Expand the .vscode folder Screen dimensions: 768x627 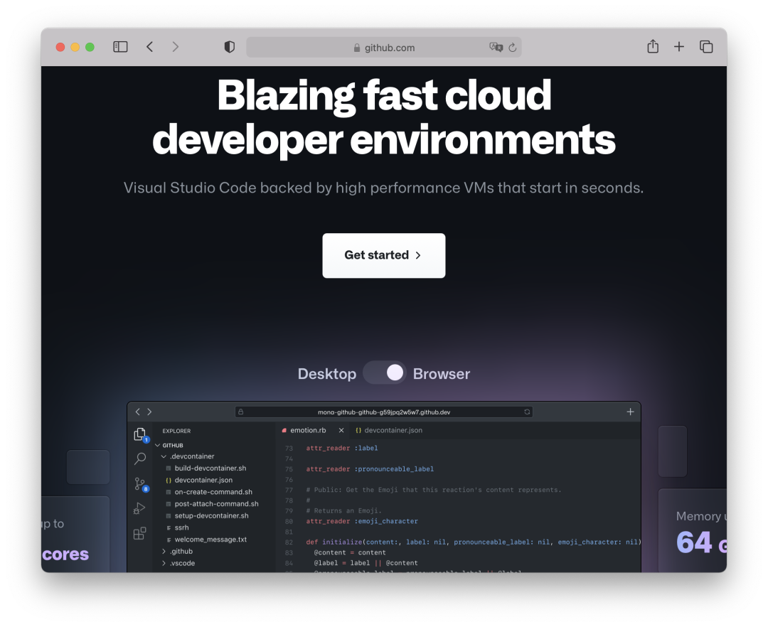tap(178, 563)
